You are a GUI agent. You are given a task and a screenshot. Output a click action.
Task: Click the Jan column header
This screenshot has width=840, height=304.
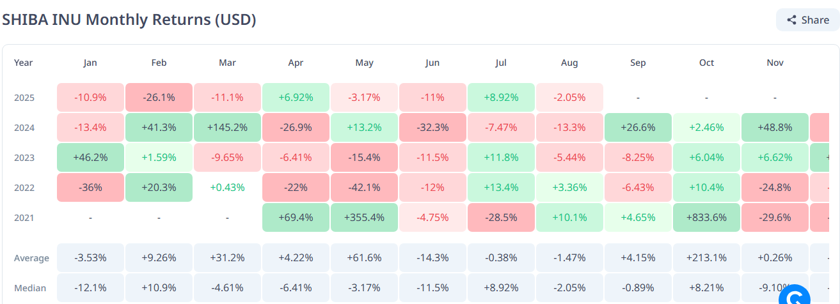[x=90, y=63]
